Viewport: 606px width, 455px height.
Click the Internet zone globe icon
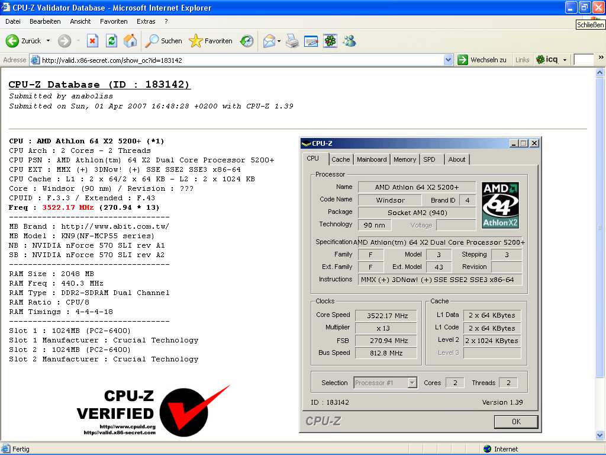click(488, 449)
